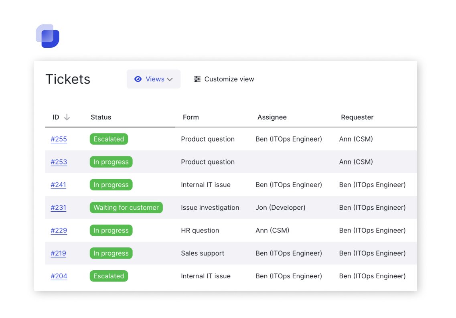Click In progress badge on ticket #253
This screenshot has height=318, width=456.
tap(111, 162)
